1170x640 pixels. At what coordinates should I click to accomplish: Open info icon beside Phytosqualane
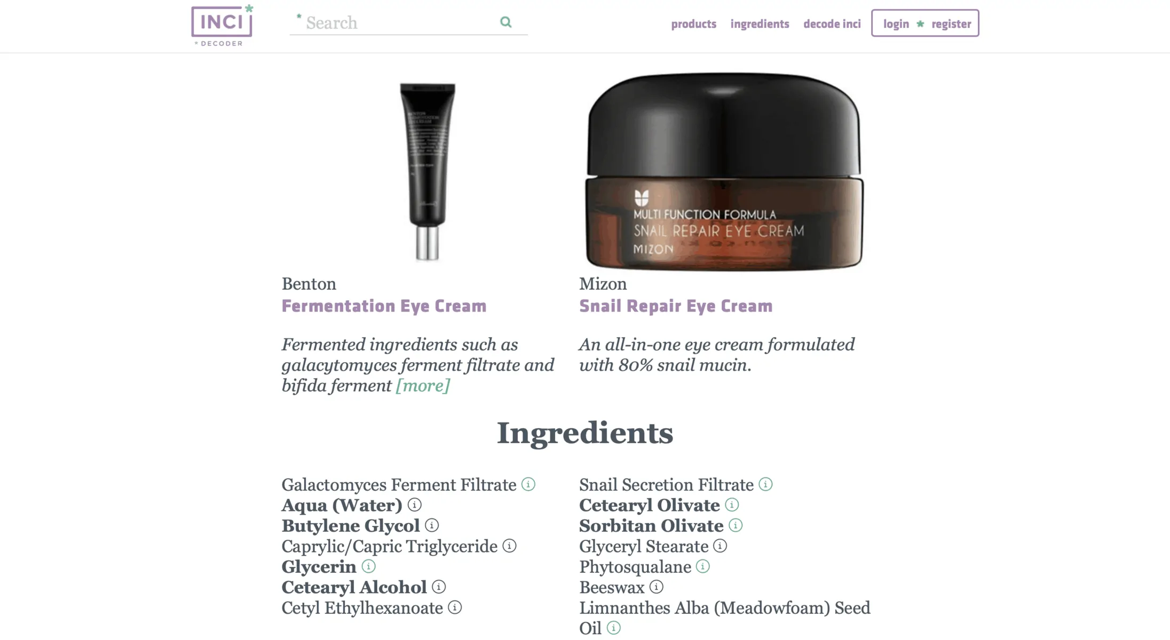tap(703, 566)
